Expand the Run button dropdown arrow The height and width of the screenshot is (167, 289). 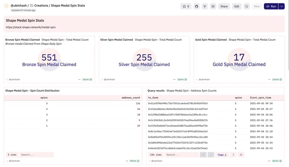pos(281,6)
